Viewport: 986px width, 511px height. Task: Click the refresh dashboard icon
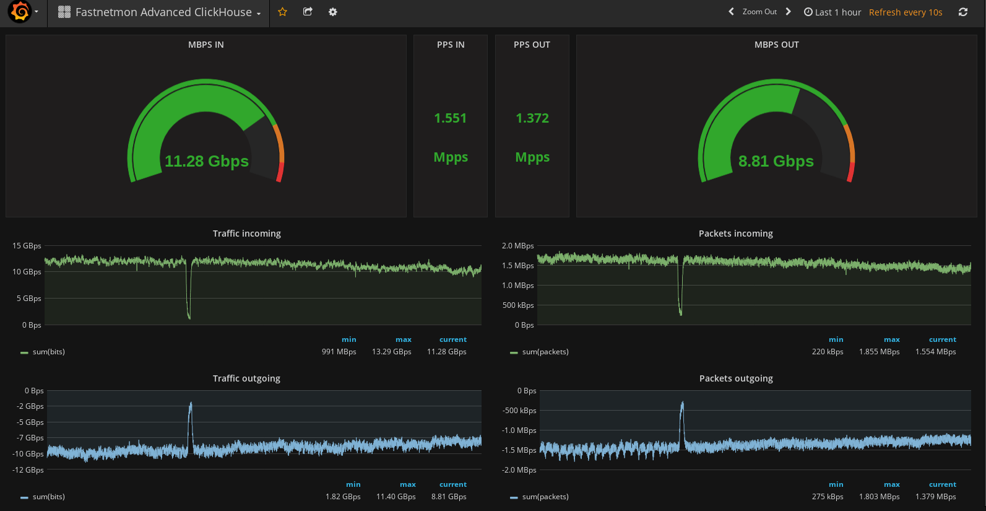(x=962, y=12)
